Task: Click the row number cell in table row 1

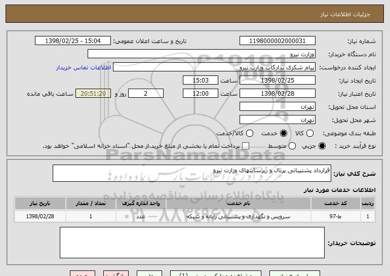Action: pyautogui.click(x=368, y=216)
